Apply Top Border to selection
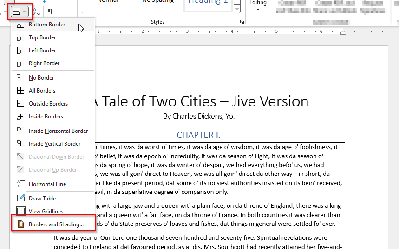 [42, 37]
